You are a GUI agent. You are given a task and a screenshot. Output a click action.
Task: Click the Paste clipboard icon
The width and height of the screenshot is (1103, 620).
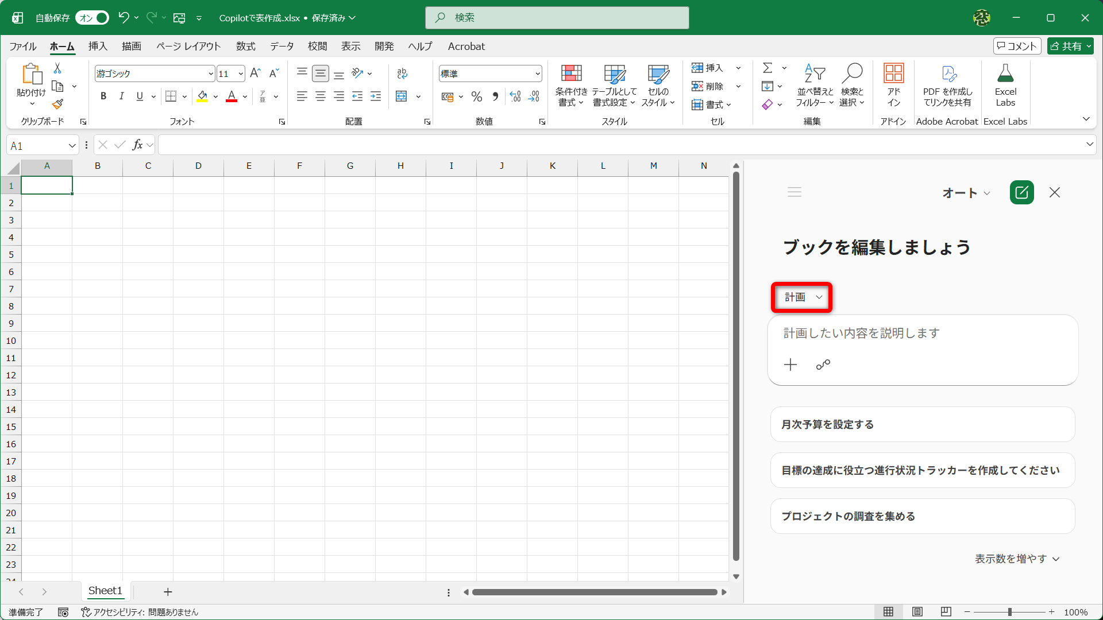click(x=32, y=74)
